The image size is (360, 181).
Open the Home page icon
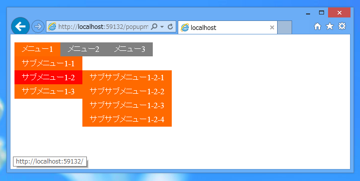tap(318, 26)
